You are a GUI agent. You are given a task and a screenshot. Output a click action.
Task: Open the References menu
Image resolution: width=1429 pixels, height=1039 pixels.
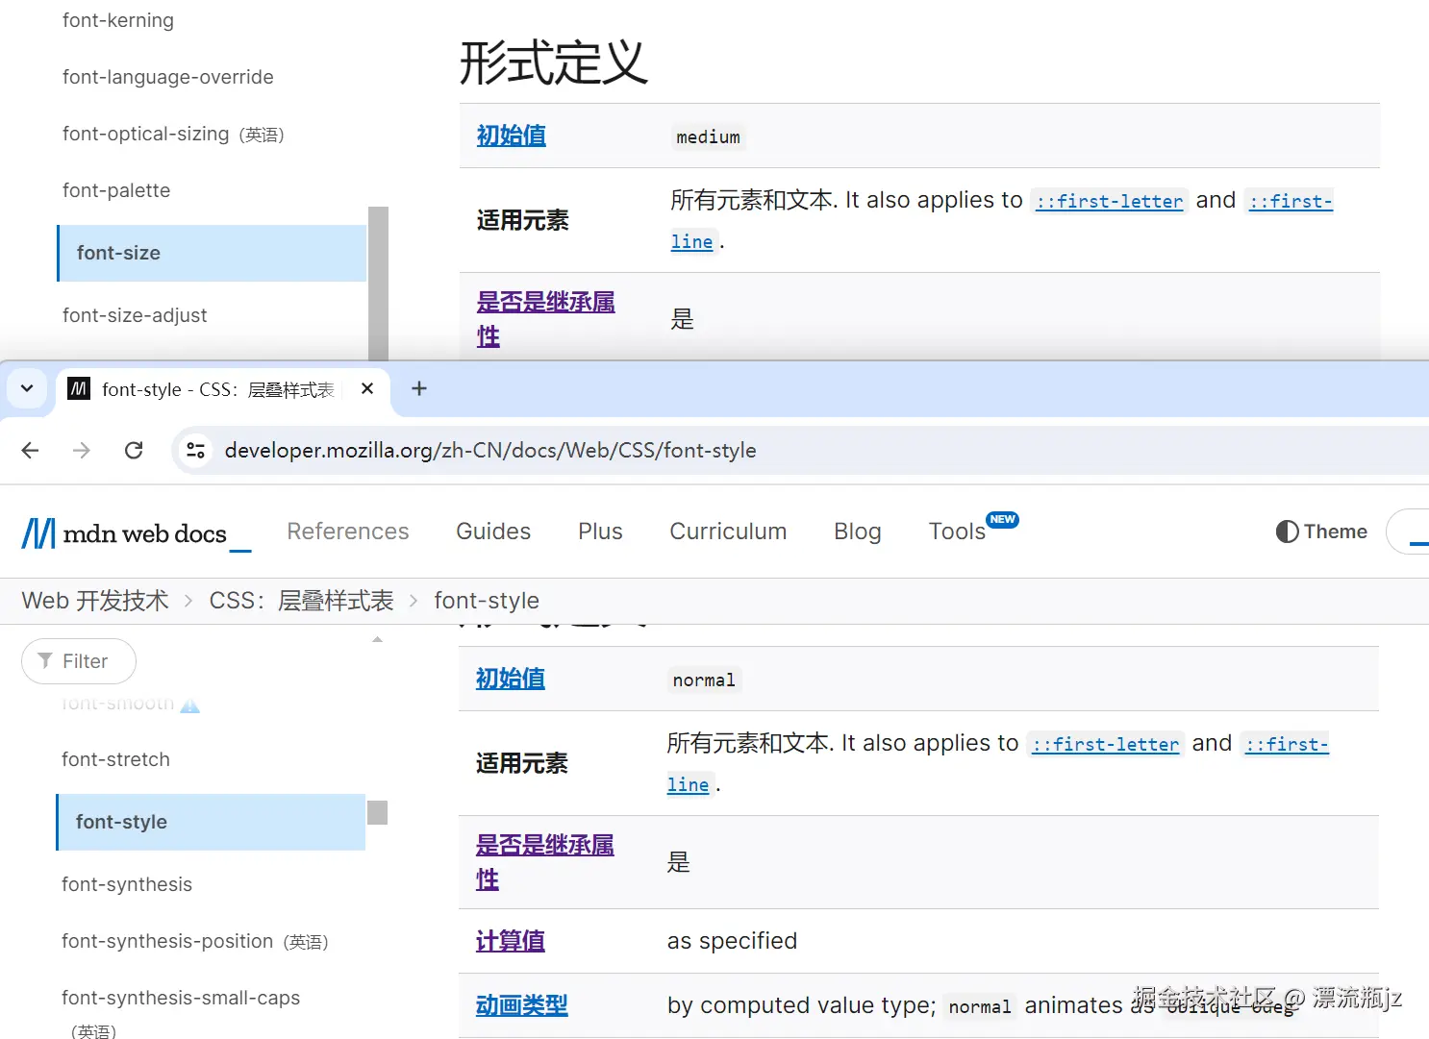pyautogui.click(x=347, y=532)
